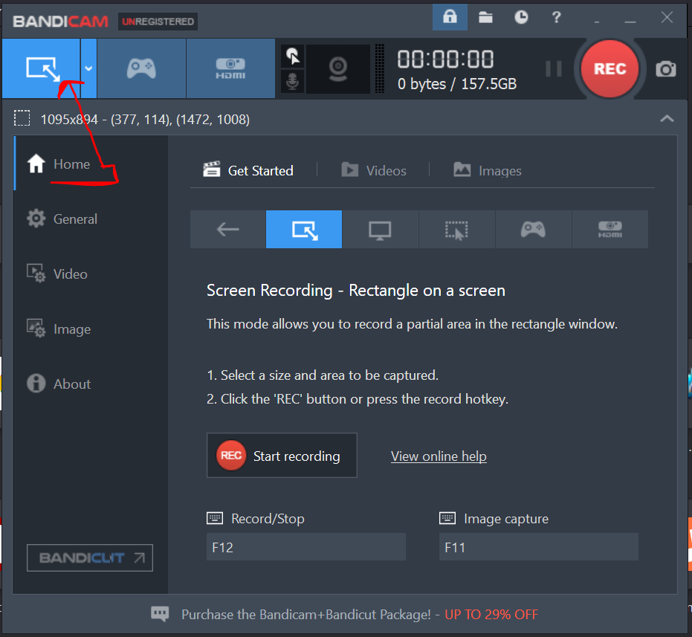
Task: Open the screen recording mode dropdown arrow
Action: (x=88, y=68)
